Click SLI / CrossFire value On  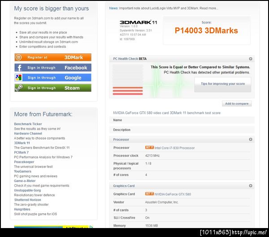tap(147, 218)
